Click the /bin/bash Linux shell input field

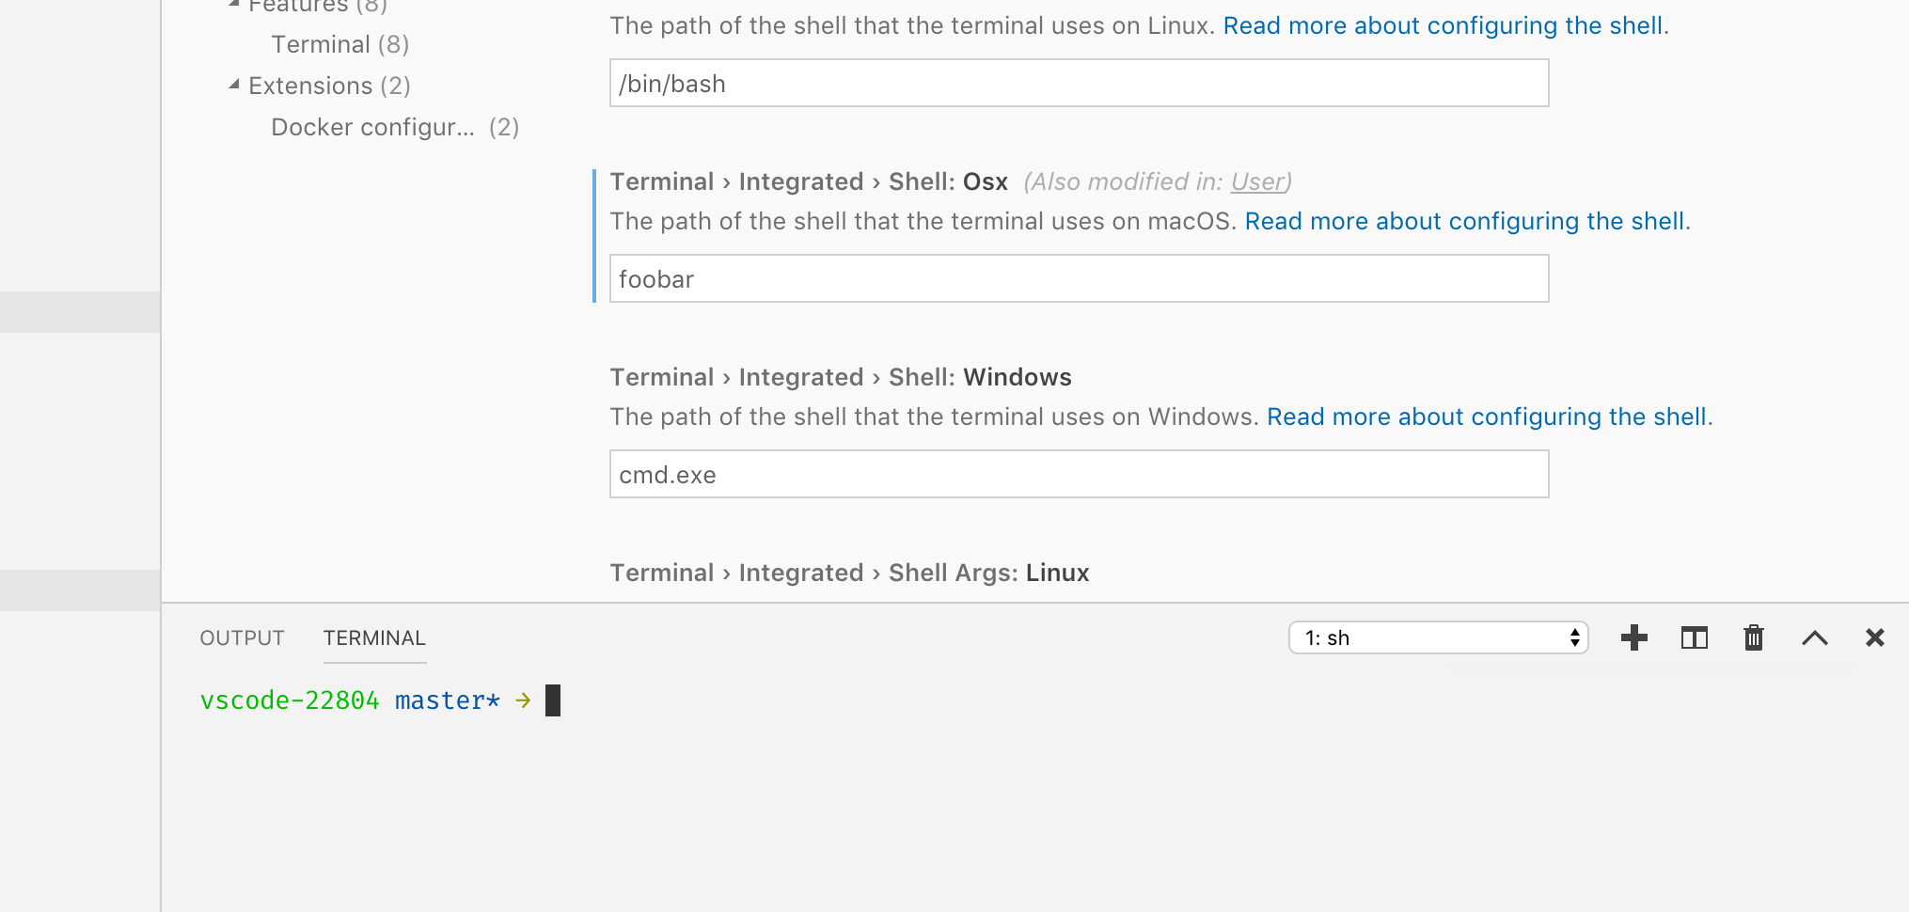[1078, 83]
